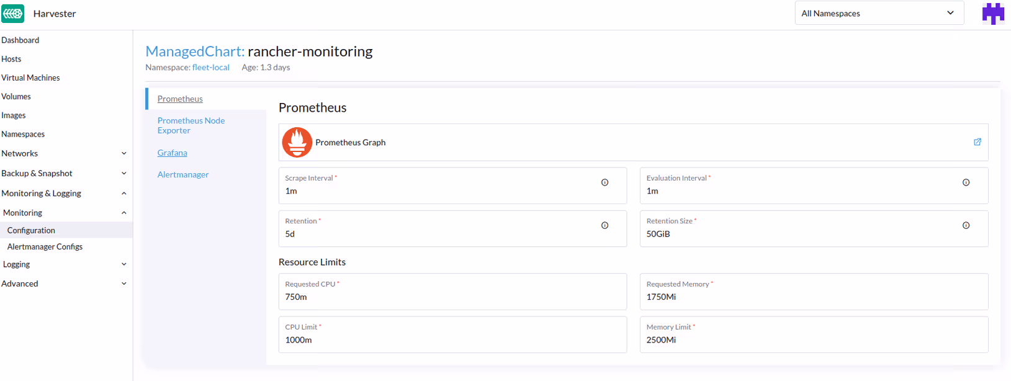Open the All Namespaces dropdown
The height and width of the screenshot is (381, 1011).
(x=879, y=13)
